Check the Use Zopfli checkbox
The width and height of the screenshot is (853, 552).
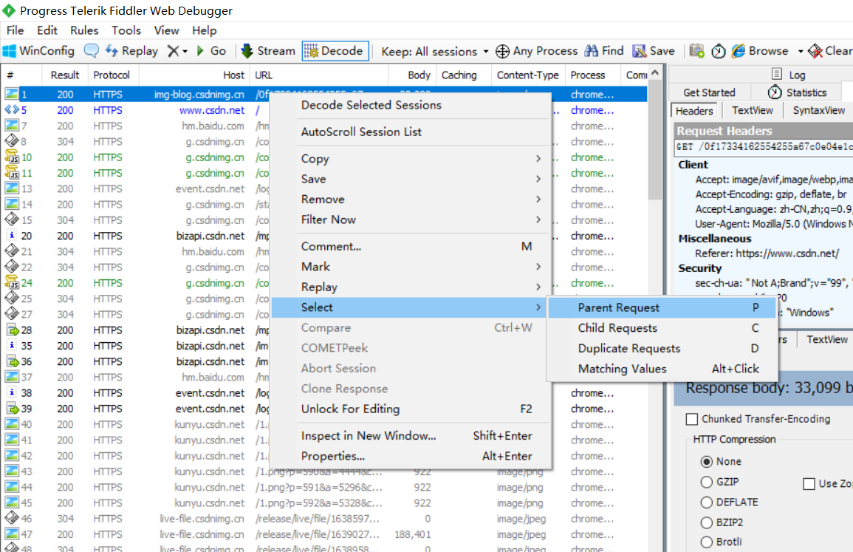pyautogui.click(x=809, y=484)
